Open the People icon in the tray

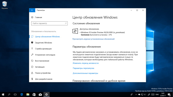click(132, 94)
